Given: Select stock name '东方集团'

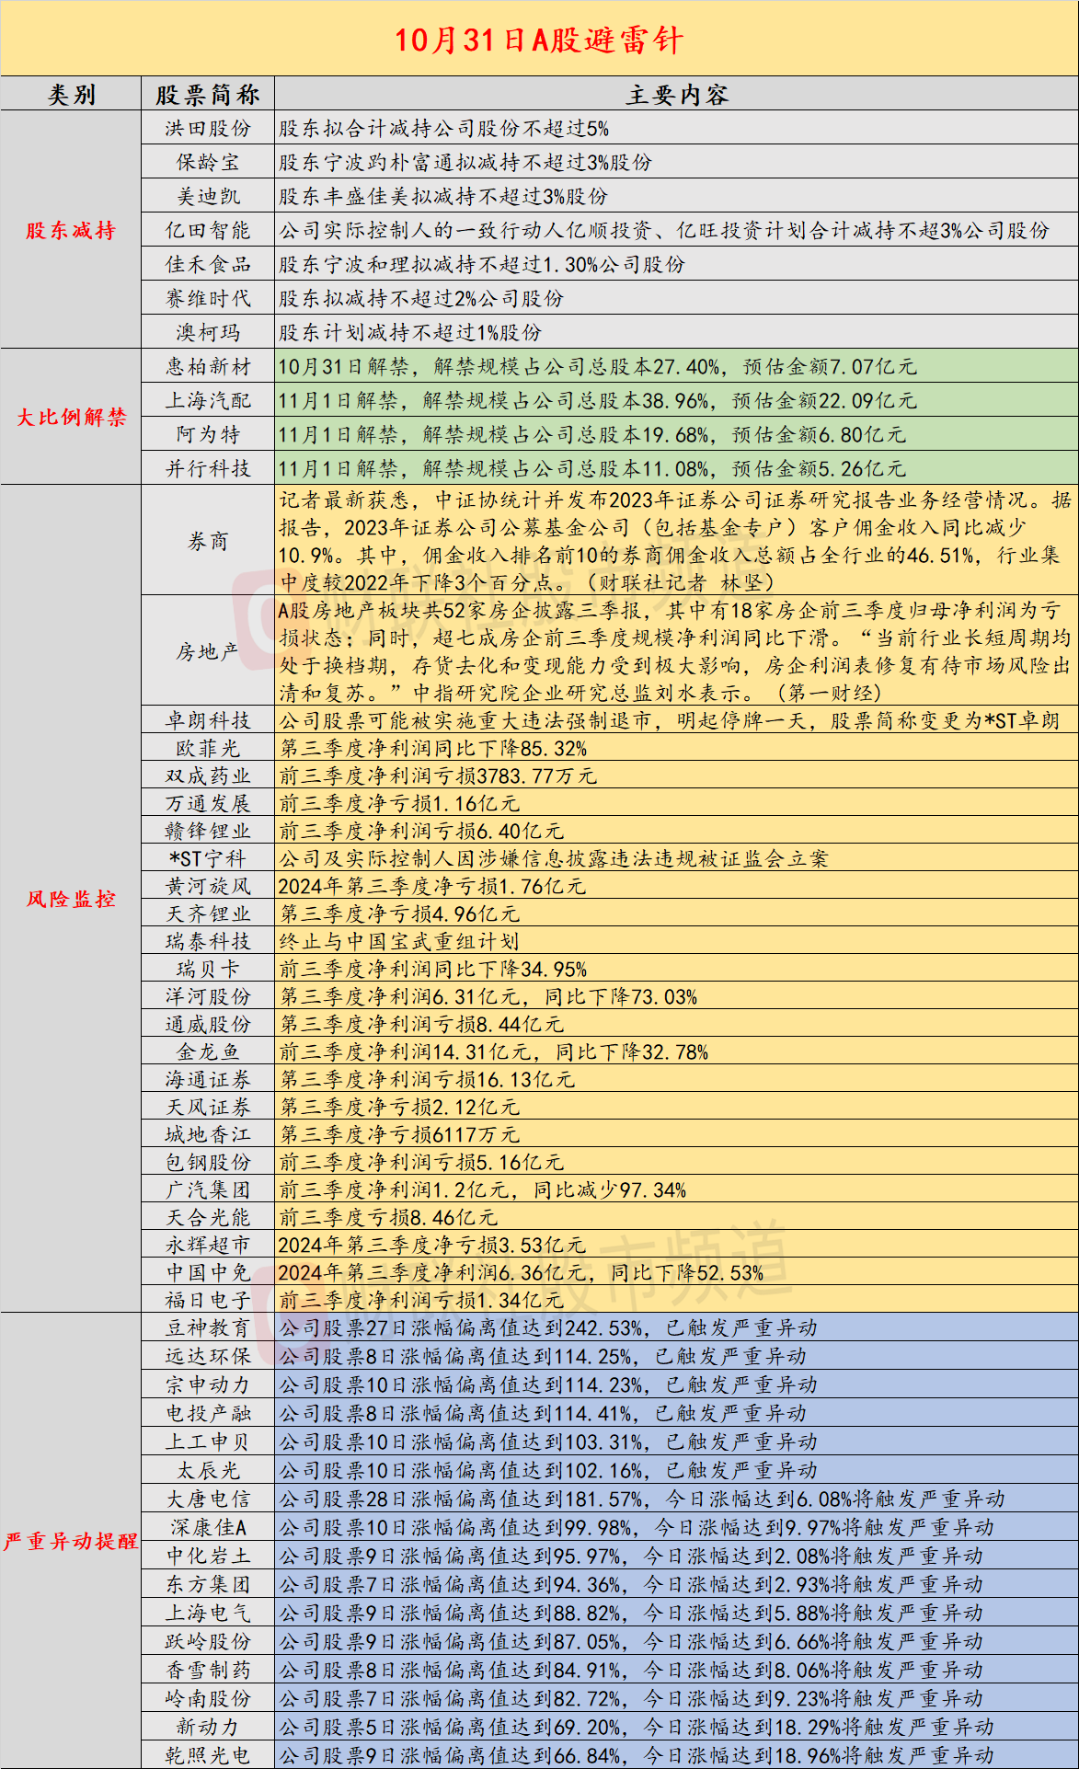Looking at the screenshot, I should (208, 1585).
